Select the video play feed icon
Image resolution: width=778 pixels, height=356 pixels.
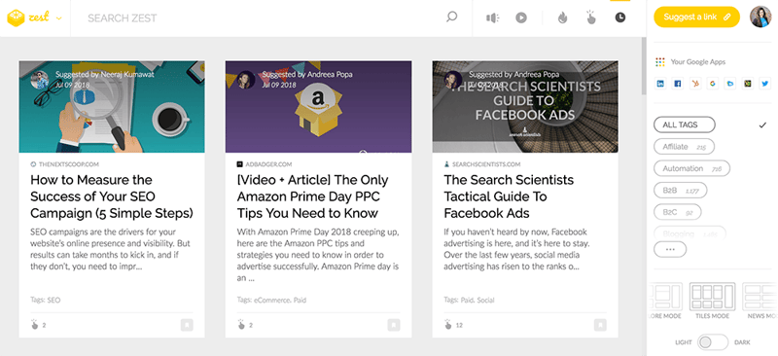[x=520, y=18]
